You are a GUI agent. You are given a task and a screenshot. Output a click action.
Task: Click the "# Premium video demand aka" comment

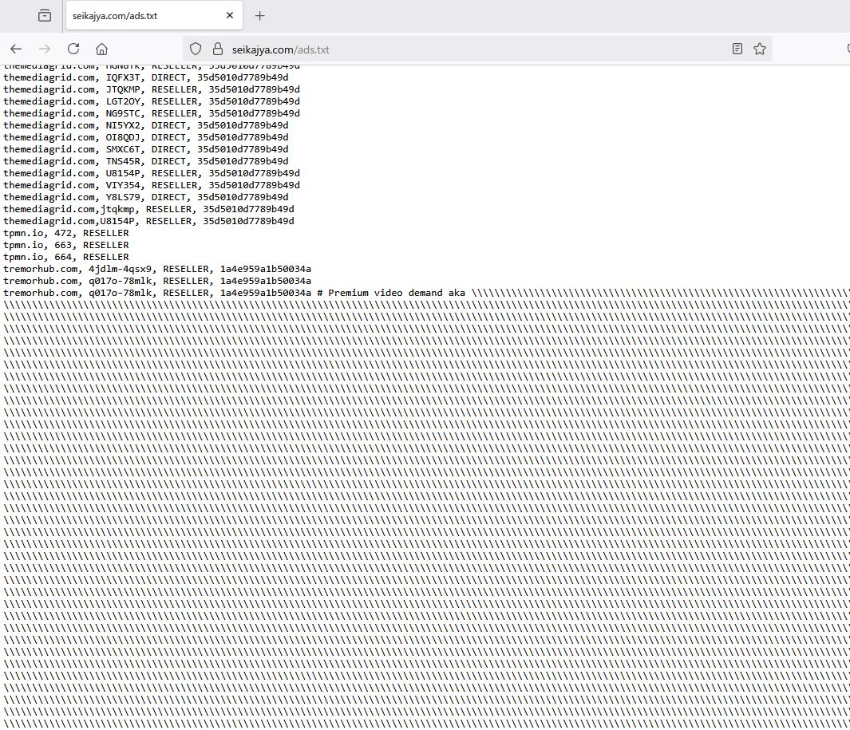[391, 293]
